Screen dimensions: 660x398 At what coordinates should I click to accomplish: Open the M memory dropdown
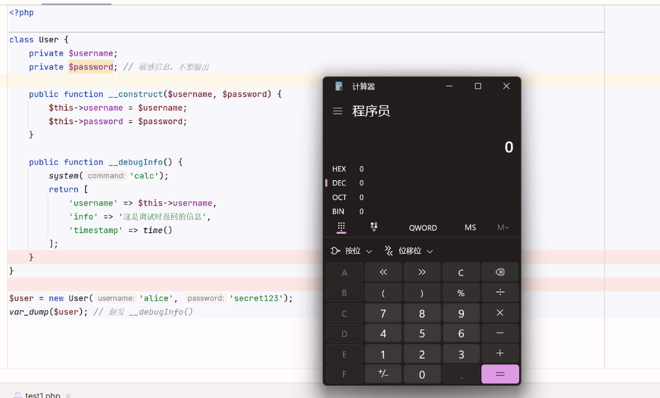pyautogui.click(x=503, y=228)
